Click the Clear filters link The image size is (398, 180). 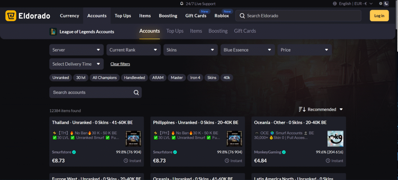[x=120, y=64]
